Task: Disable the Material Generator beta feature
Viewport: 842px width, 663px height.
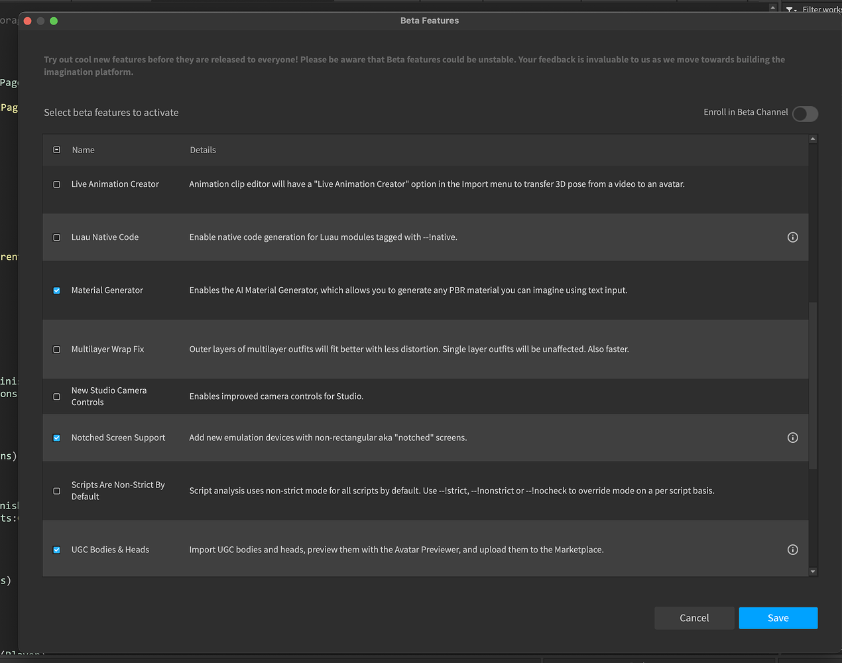Action: [56, 290]
